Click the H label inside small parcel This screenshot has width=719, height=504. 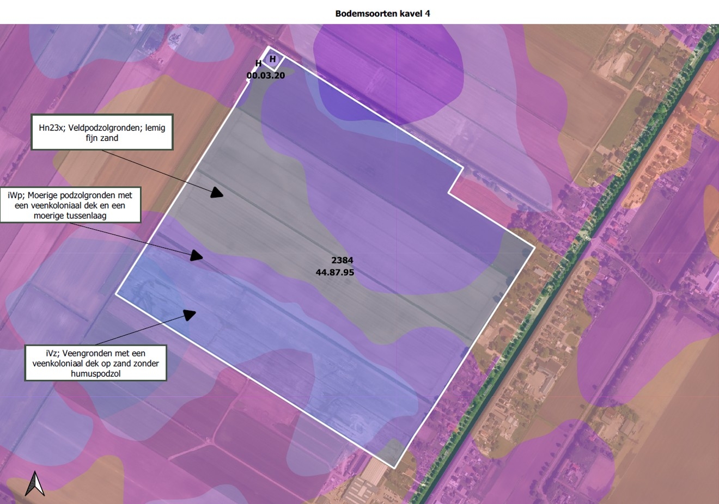pos(272,59)
